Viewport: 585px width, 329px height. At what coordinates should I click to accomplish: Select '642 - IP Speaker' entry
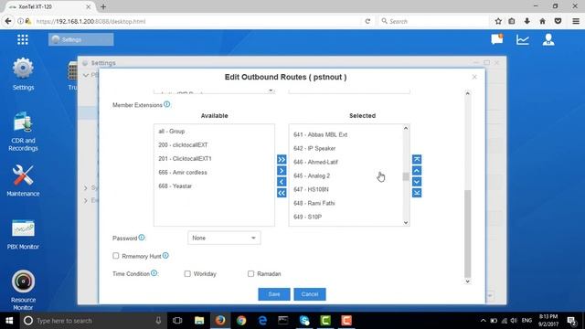click(346, 148)
